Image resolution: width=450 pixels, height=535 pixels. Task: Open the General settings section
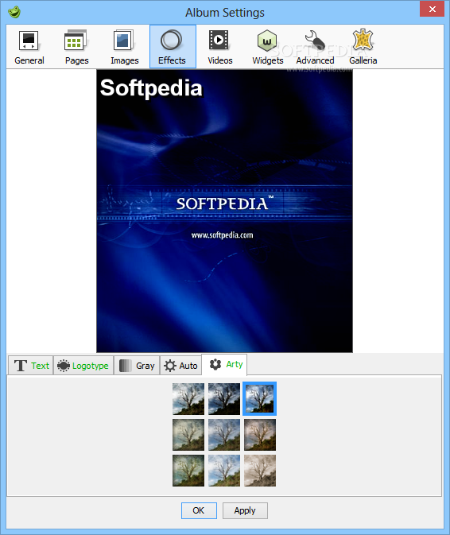point(29,47)
